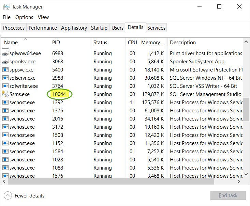
Task: Click the sppsvc.exe process icon
Action: [5, 69]
